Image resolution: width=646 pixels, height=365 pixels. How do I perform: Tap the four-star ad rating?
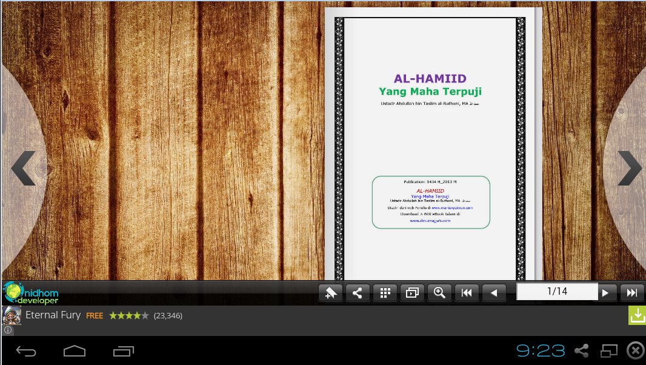[x=128, y=315]
